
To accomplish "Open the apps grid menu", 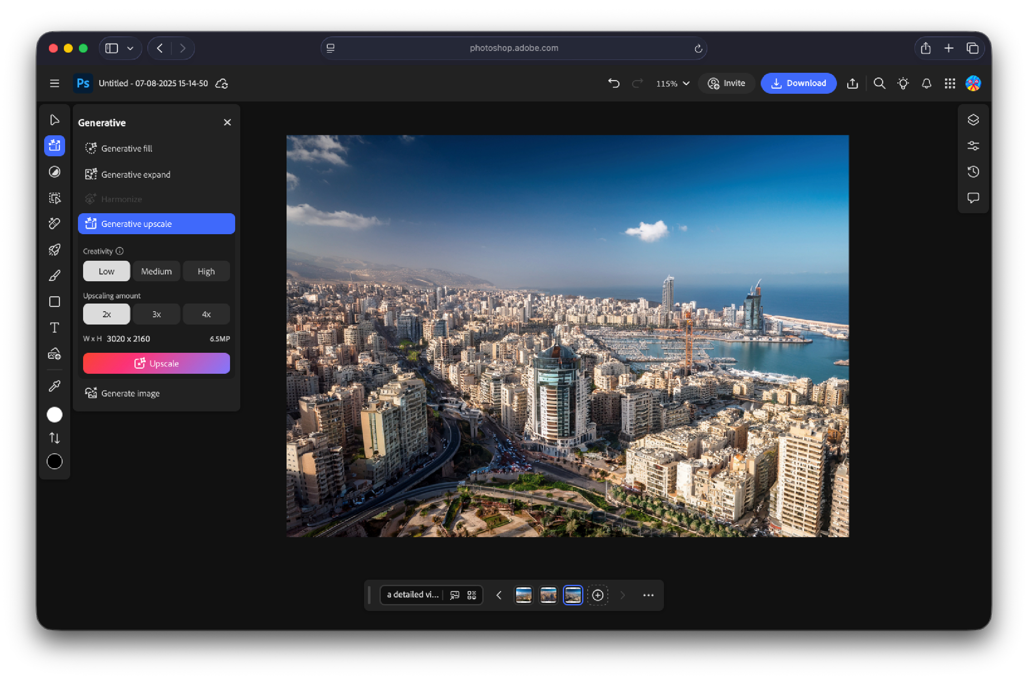I will [x=950, y=83].
